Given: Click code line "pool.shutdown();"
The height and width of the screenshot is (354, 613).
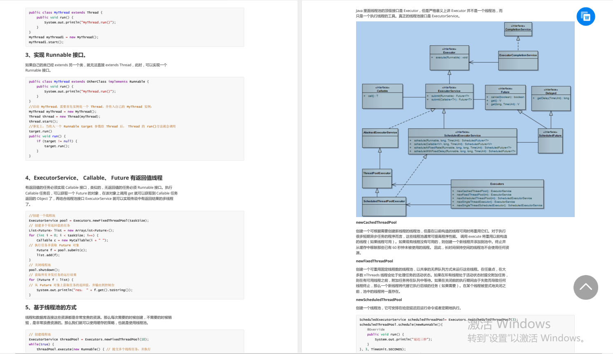Looking at the screenshot, I should coord(44,270).
